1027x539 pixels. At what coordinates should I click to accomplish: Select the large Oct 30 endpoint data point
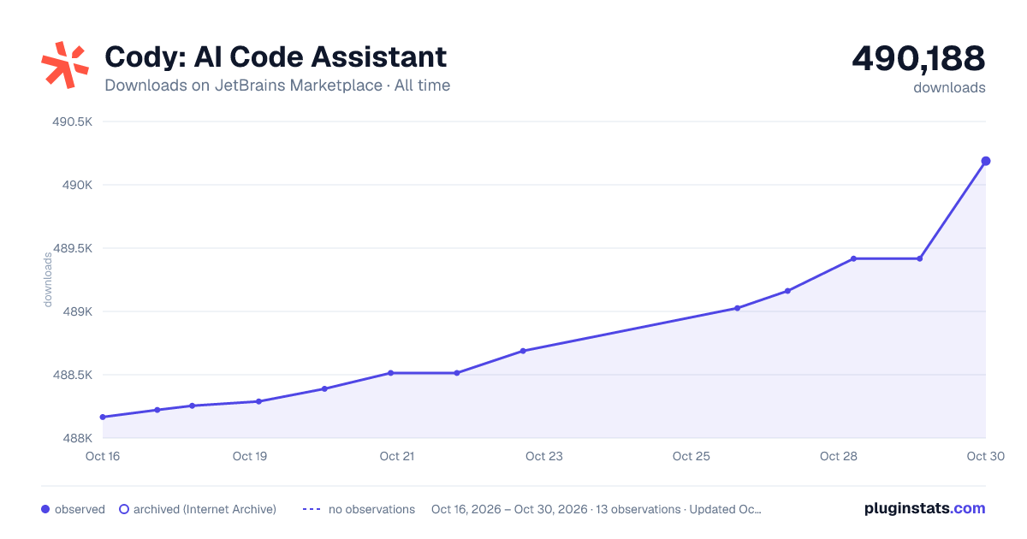click(986, 161)
